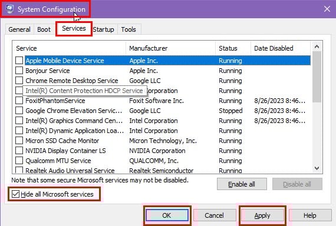Click the Apply button
The image size is (336, 226).
pyautogui.click(x=262, y=215)
